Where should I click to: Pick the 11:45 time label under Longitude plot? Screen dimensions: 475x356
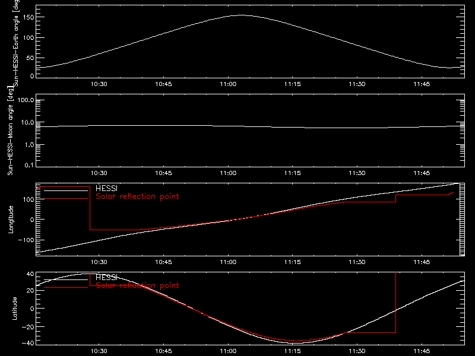coord(422,262)
